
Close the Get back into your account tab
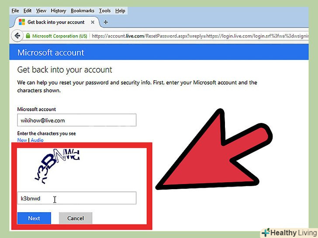[x=93, y=22]
